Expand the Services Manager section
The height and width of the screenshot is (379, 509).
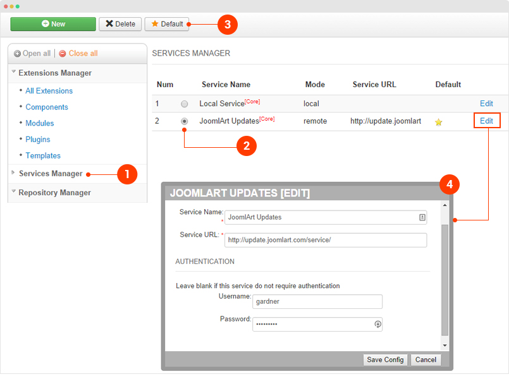coord(13,172)
